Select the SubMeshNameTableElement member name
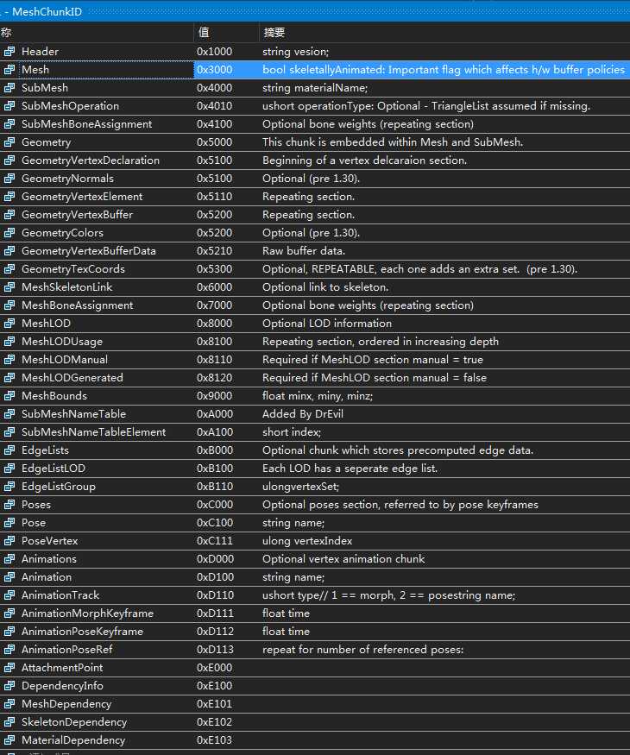 pos(93,432)
